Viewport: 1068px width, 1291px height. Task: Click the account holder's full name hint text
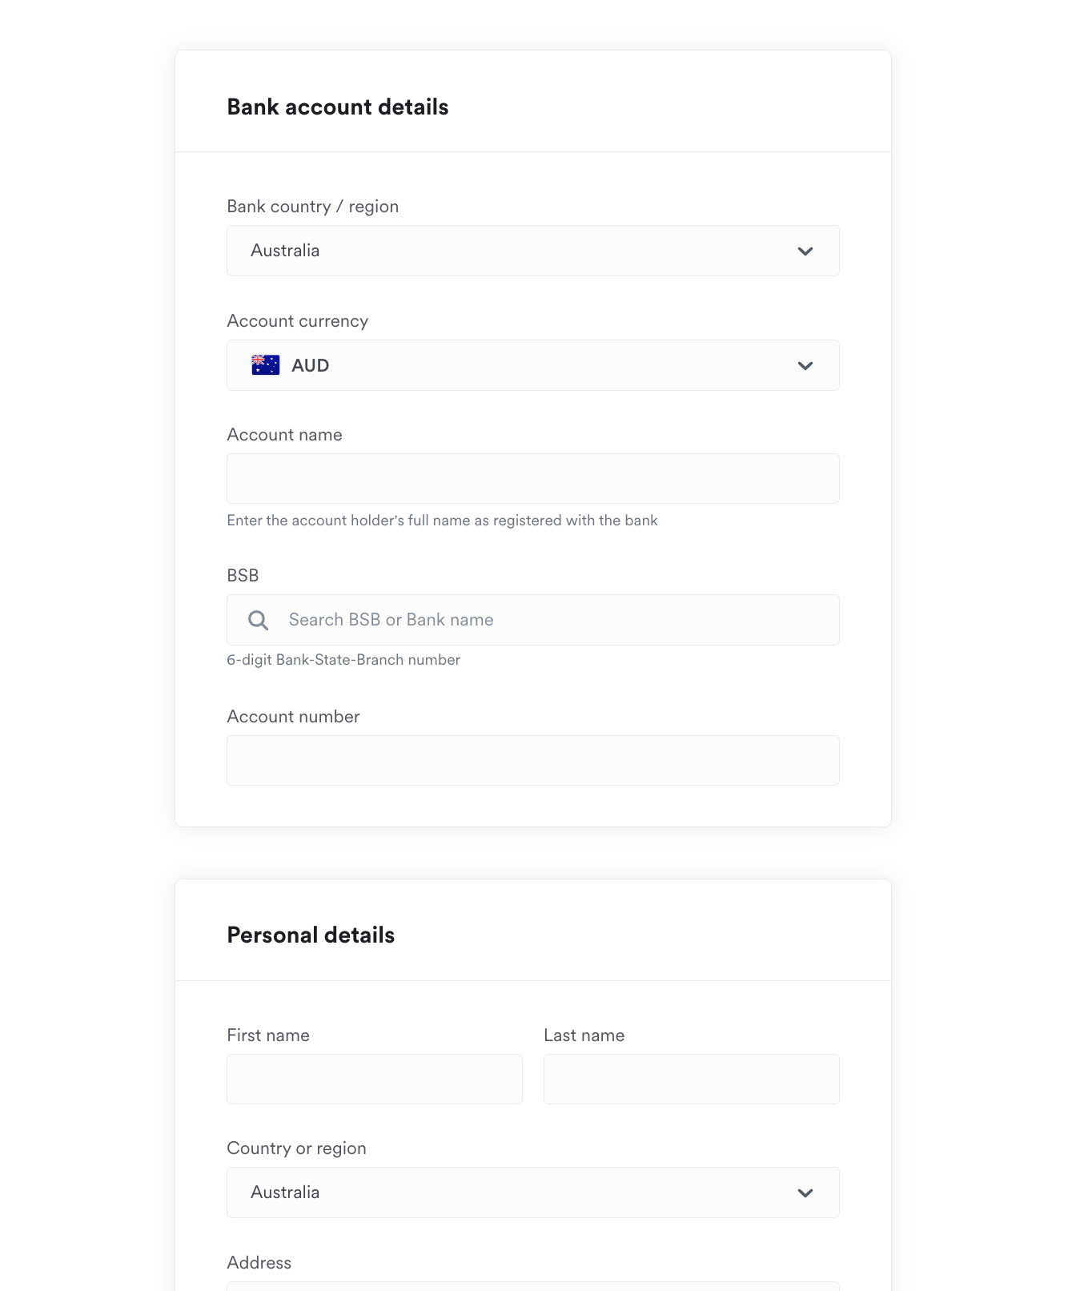click(x=442, y=521)
